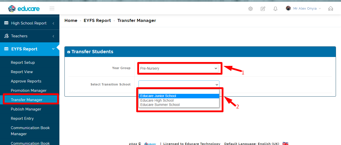Expand the Teachers menu chevron
Viewport: 341px width, 145px height.
pos(53,36)
